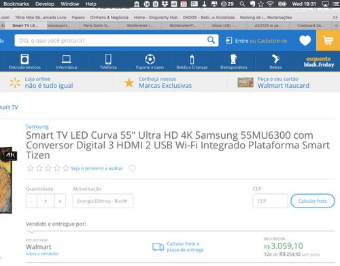The height and width of the screenshot is (266, 340).
Task: Rate product with the fifth star
Action: (x=66, y=168)
